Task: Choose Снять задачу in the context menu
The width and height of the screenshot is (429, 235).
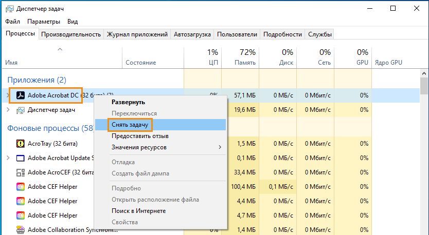Action: pyautogui.click(x=160, y=125)
